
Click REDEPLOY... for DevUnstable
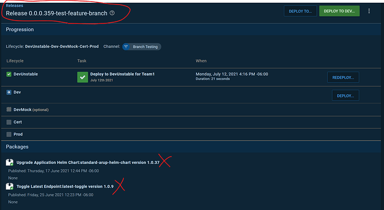click(x=343, y=77)
